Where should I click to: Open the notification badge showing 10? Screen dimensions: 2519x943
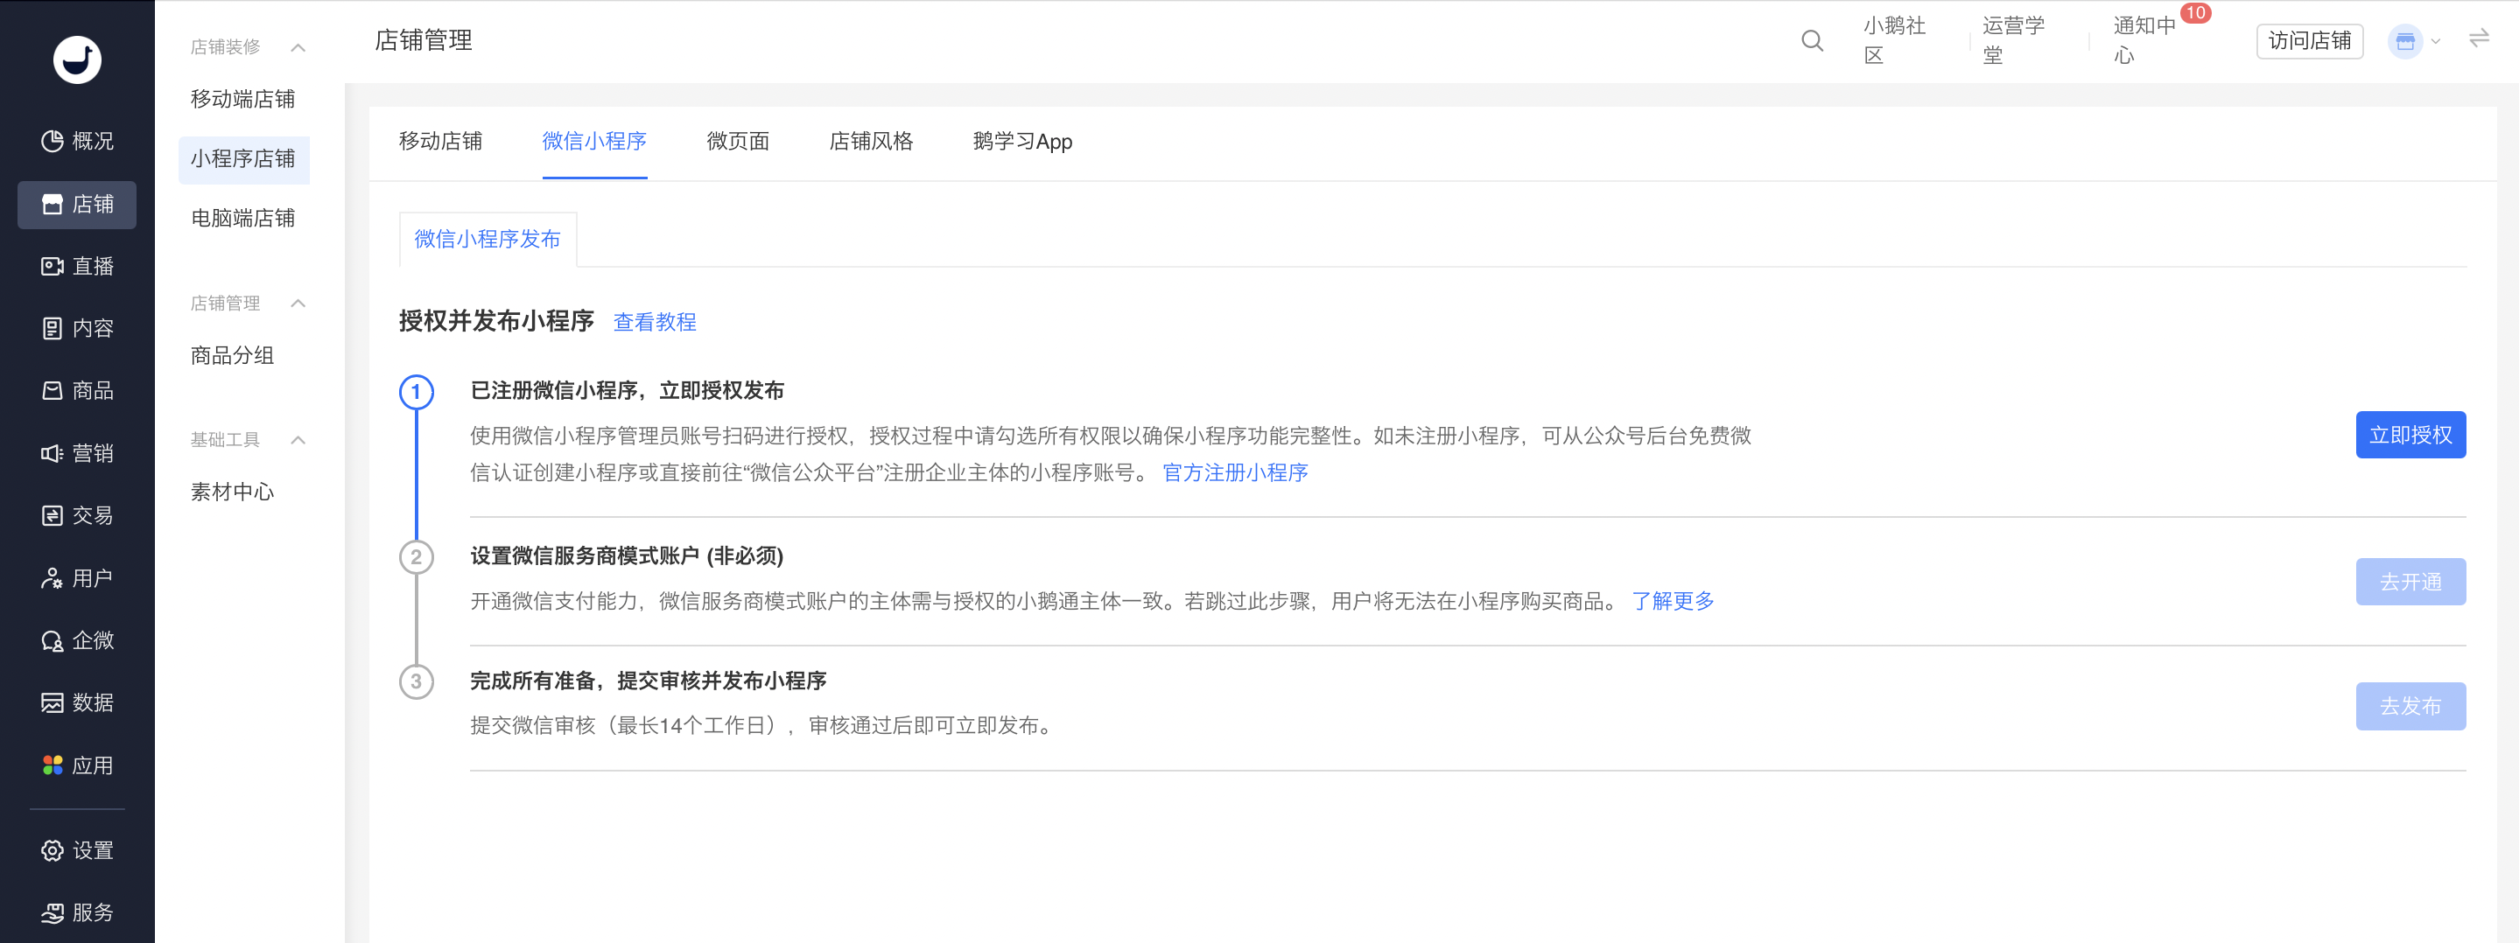[x=2195, y=13]
